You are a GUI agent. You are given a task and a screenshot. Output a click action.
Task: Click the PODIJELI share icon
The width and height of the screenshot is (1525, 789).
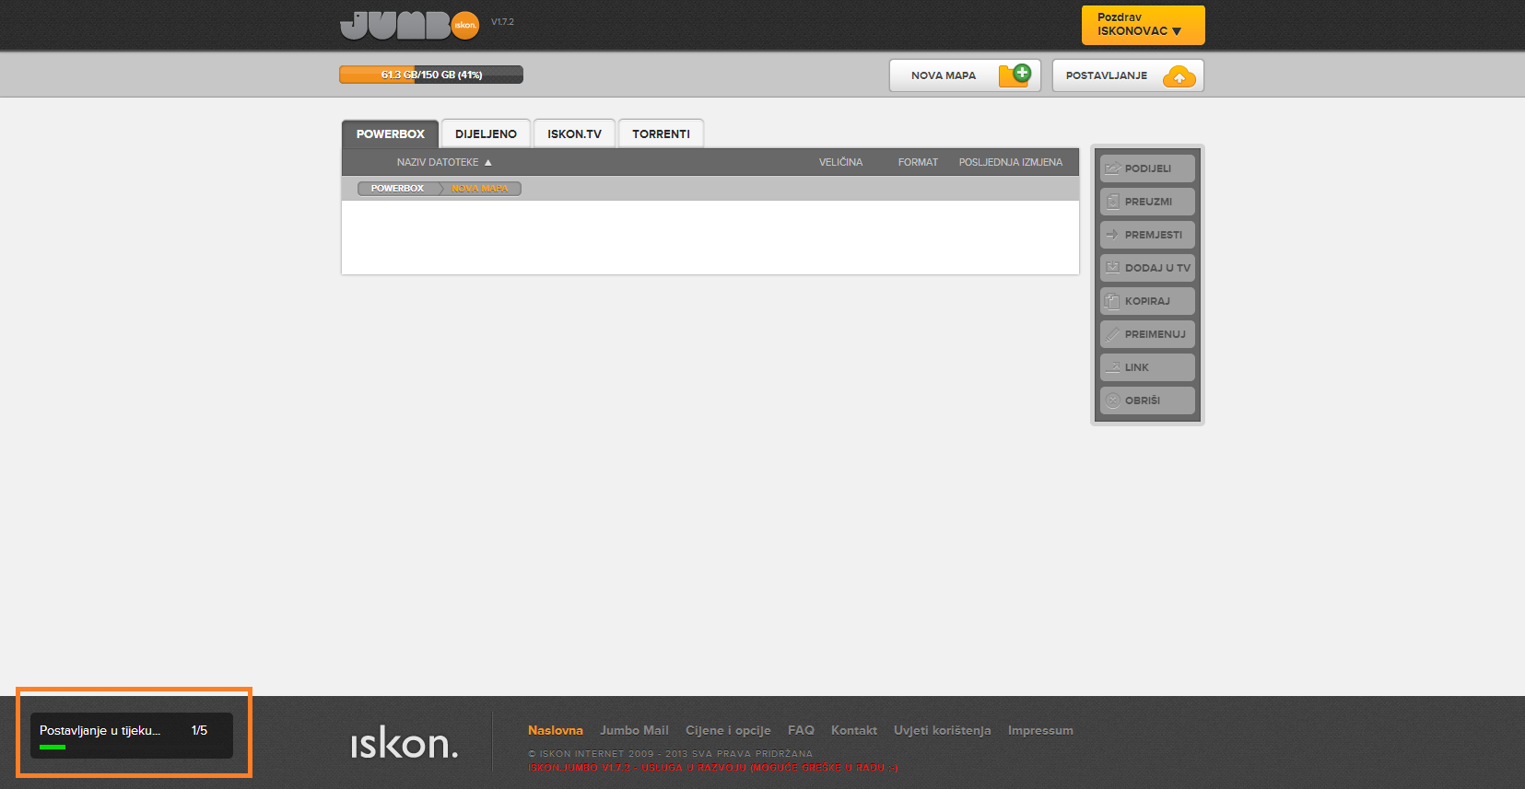(x=1113, y=168)
